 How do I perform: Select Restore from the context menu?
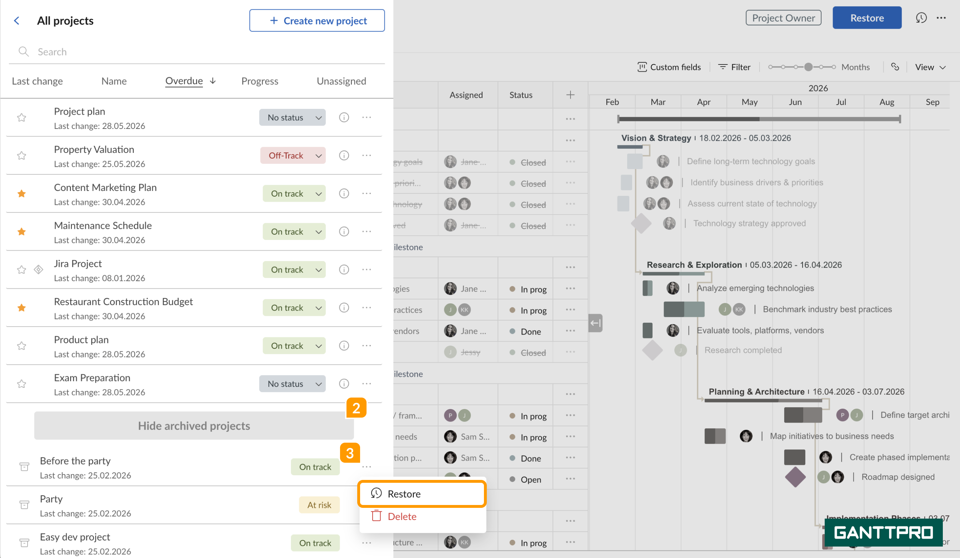422,494
